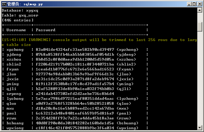Click the Username column header
The height and width of the screenshot is (132, 204).
(16, 30)
